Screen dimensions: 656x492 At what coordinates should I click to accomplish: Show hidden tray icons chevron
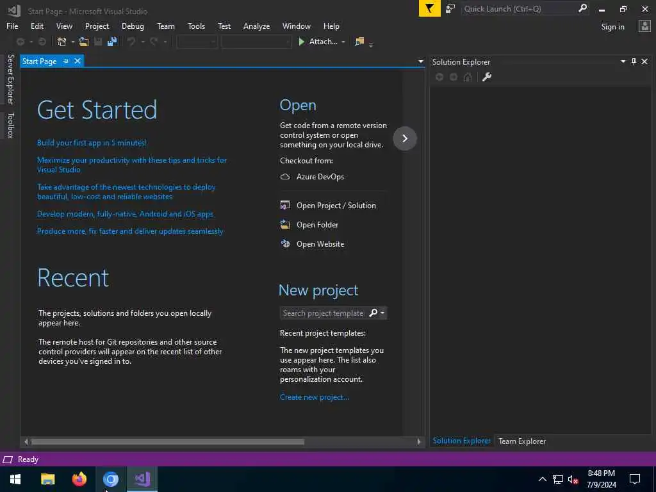pyautogui.click(x=542, y=479)
